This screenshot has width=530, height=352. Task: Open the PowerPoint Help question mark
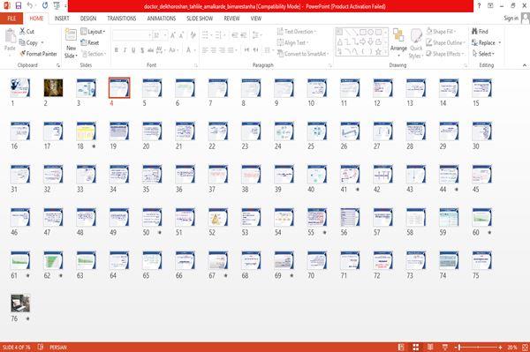click(479, 6)
